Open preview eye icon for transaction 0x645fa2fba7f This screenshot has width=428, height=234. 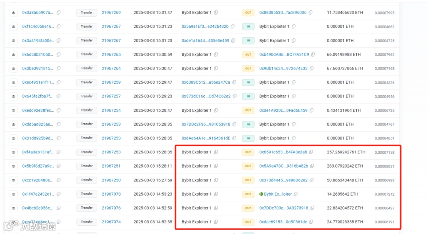point(13,96)
